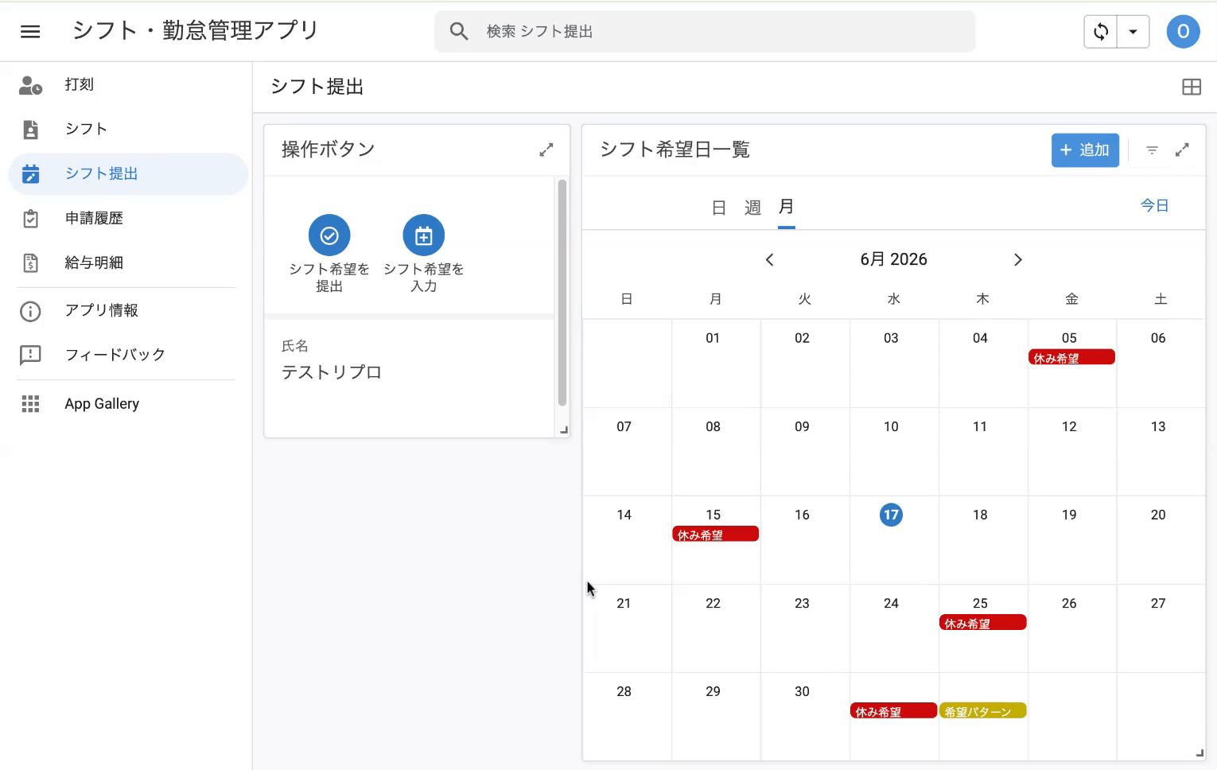
Task: Open the 休み希望 event on 15
Action: click(716, 535)
